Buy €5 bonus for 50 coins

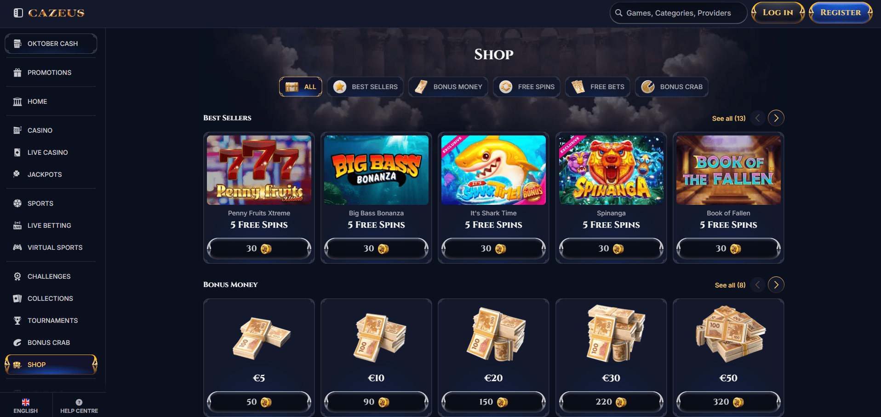pos(259,402)
